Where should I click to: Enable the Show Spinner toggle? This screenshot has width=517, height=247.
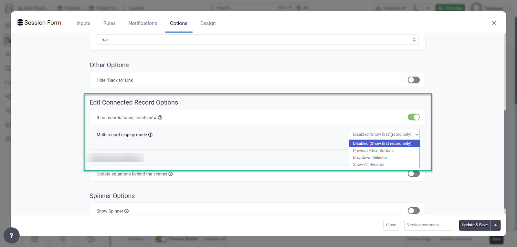413,211
